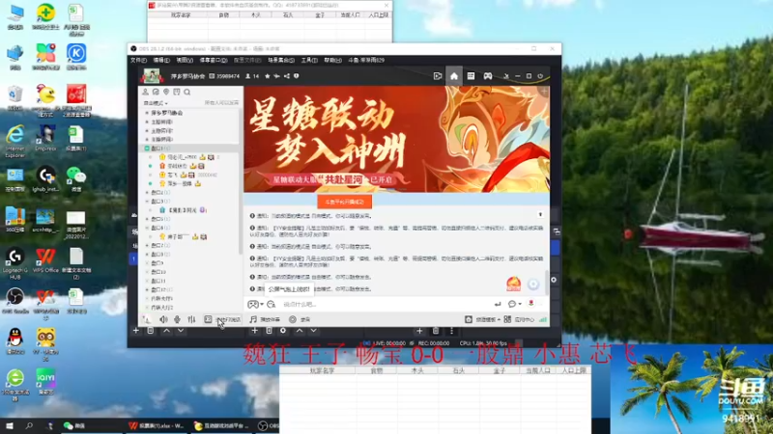Toggle the speaker volume icon in the YY bottom bar
The height and width of the screenshot is (434, 773).
[x=163, y=320]
